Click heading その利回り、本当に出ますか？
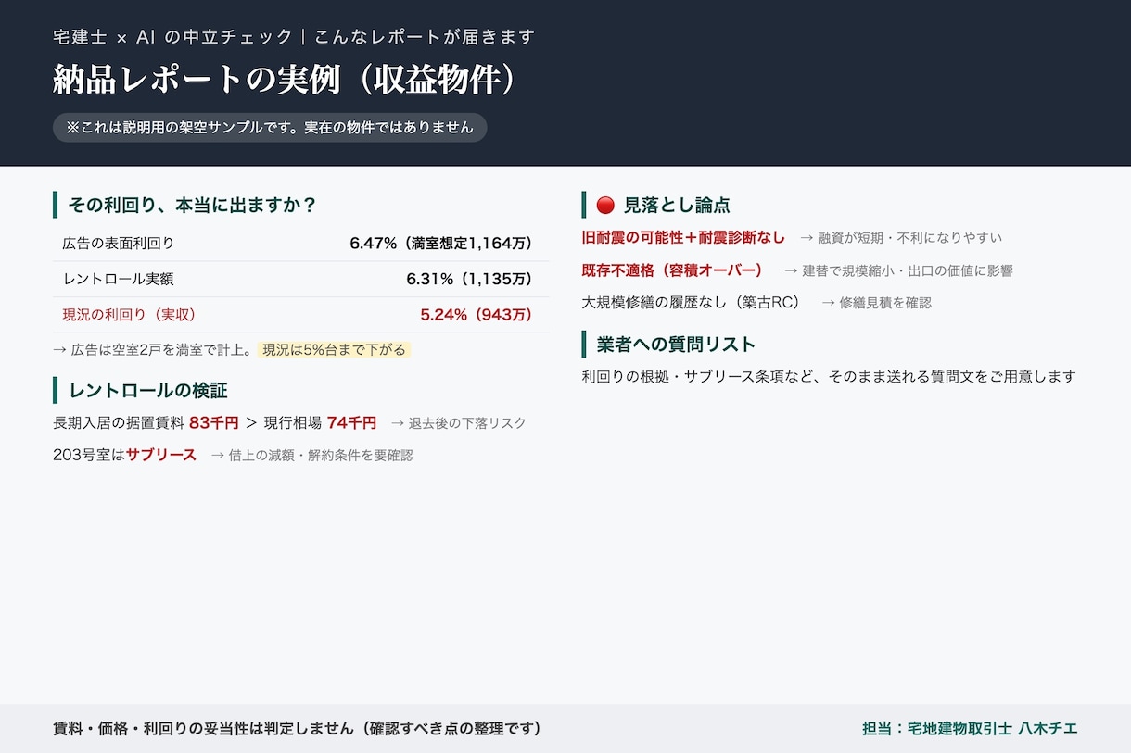Image resolution: width=1131 pixels, height=753 pixels. 193,205
